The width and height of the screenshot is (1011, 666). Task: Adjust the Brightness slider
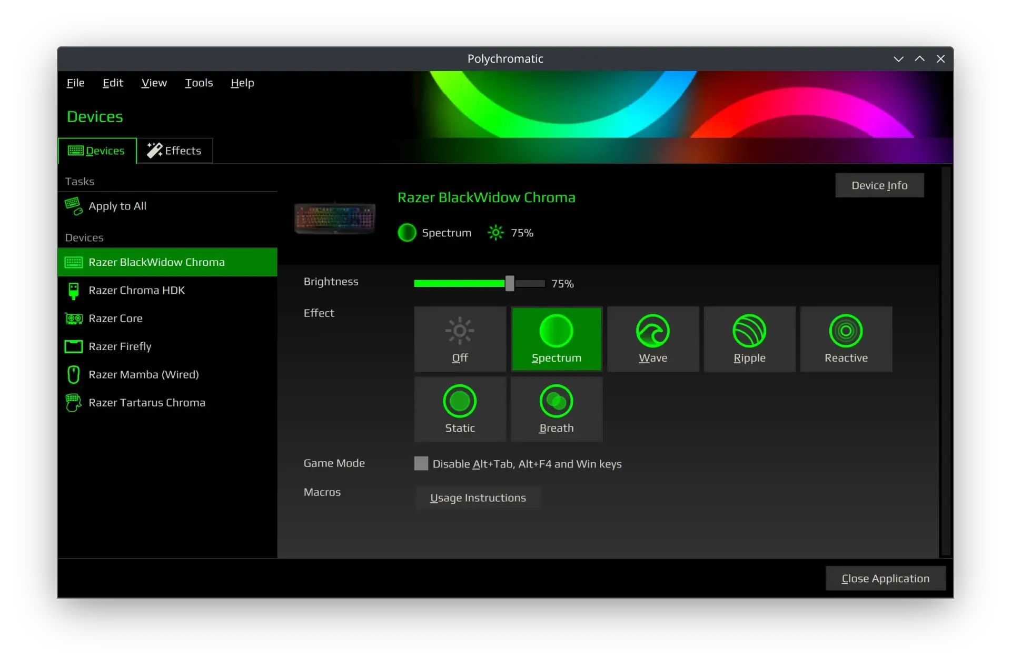pos(509,283)
